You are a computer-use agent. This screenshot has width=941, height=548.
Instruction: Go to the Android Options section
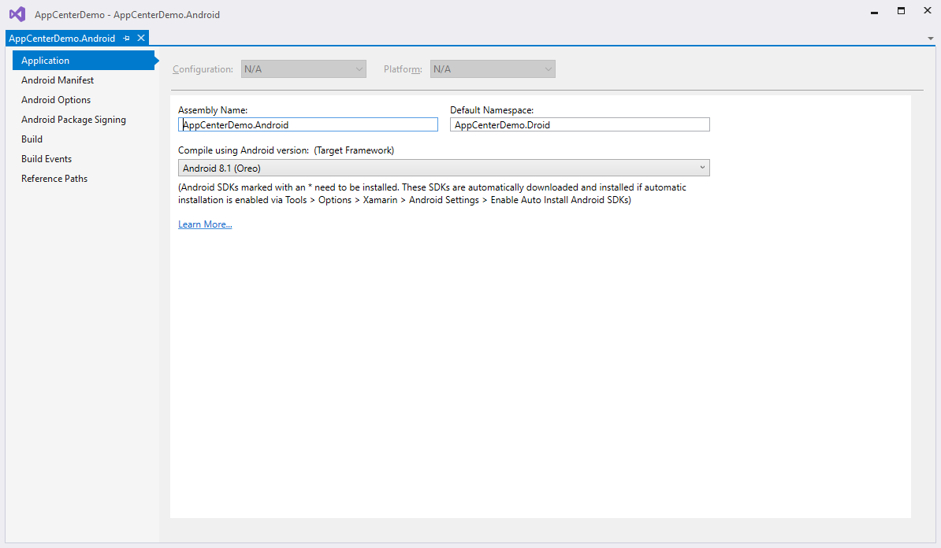(x=56, y=100)
